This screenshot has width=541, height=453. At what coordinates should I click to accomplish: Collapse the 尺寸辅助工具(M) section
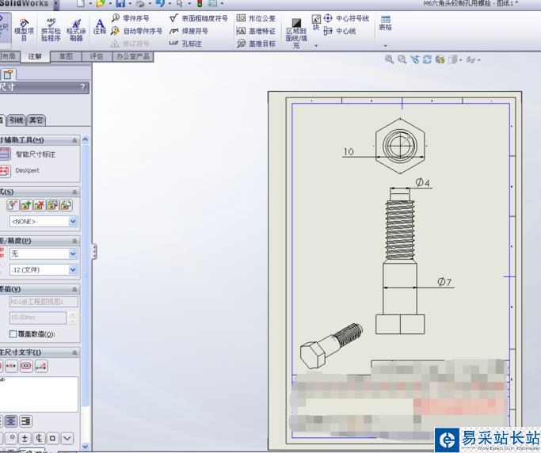coord(74,140)
